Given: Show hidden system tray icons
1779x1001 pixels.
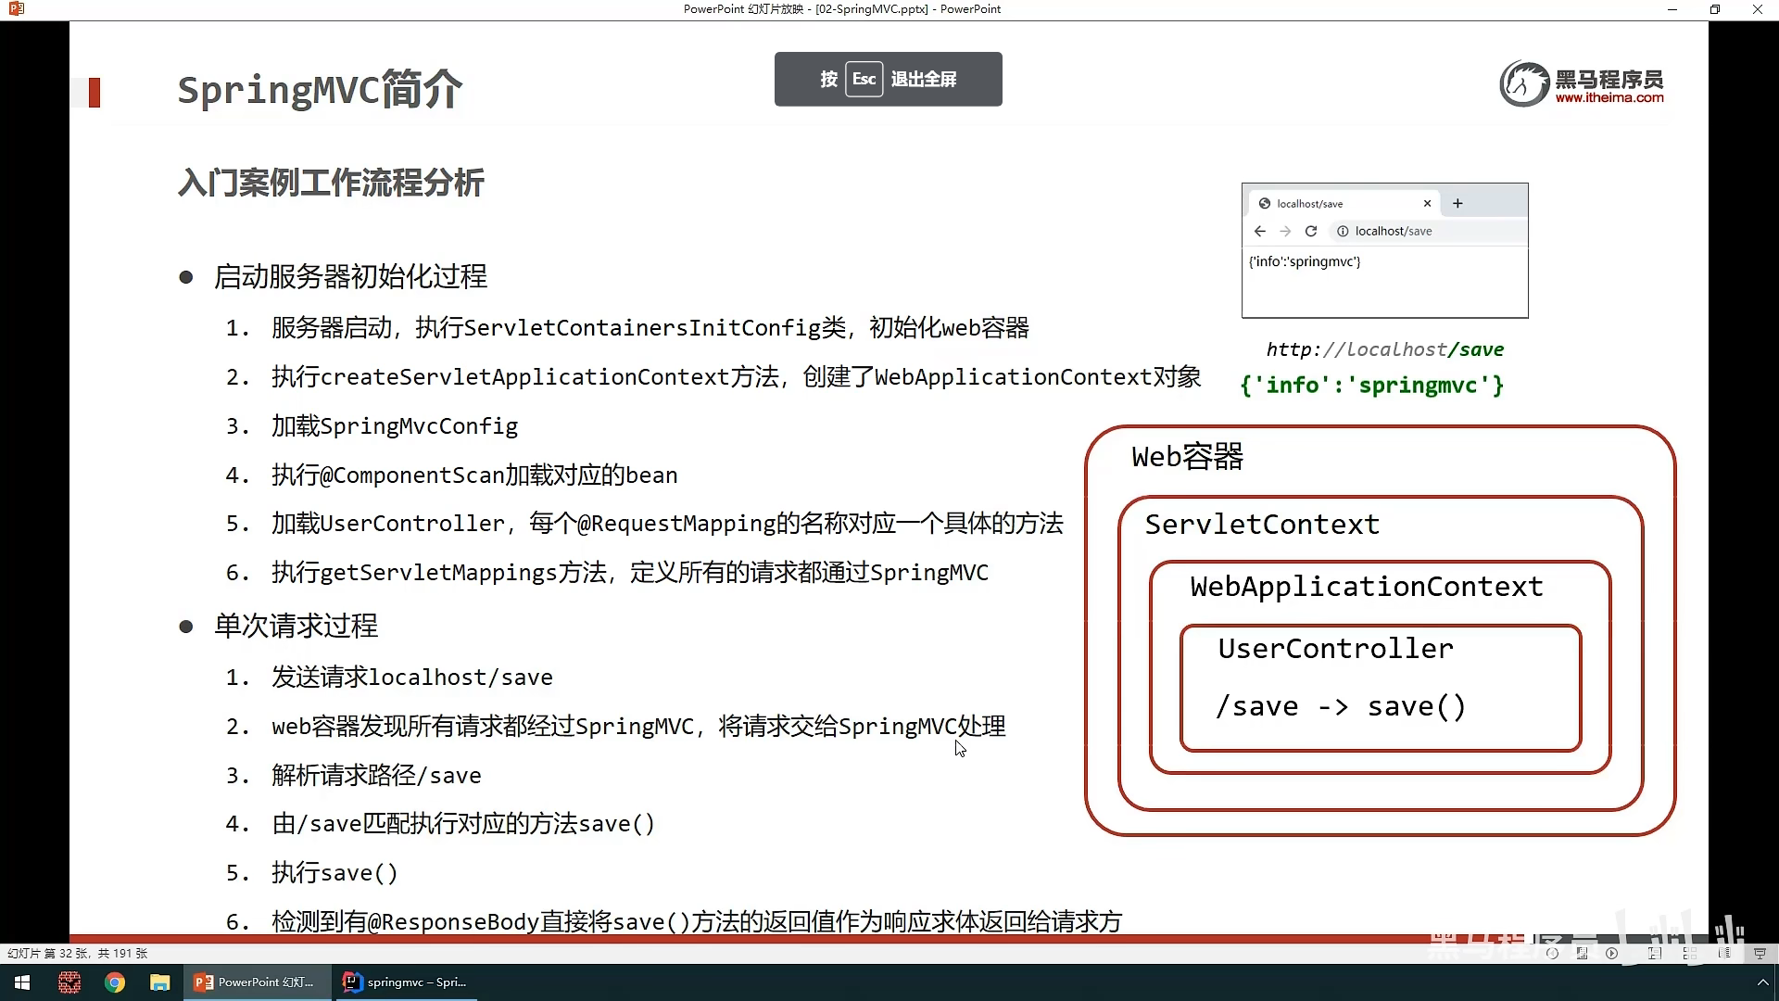Looking at the screenshot, I should tap(1762, 982).
